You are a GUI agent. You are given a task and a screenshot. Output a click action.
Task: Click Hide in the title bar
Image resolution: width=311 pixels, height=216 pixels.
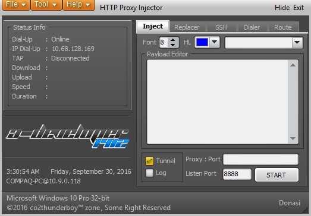(282, 8)
